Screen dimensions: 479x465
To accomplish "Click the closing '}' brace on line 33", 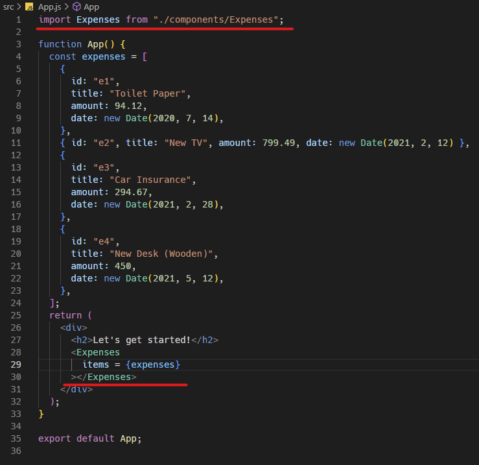I will 41,414.
